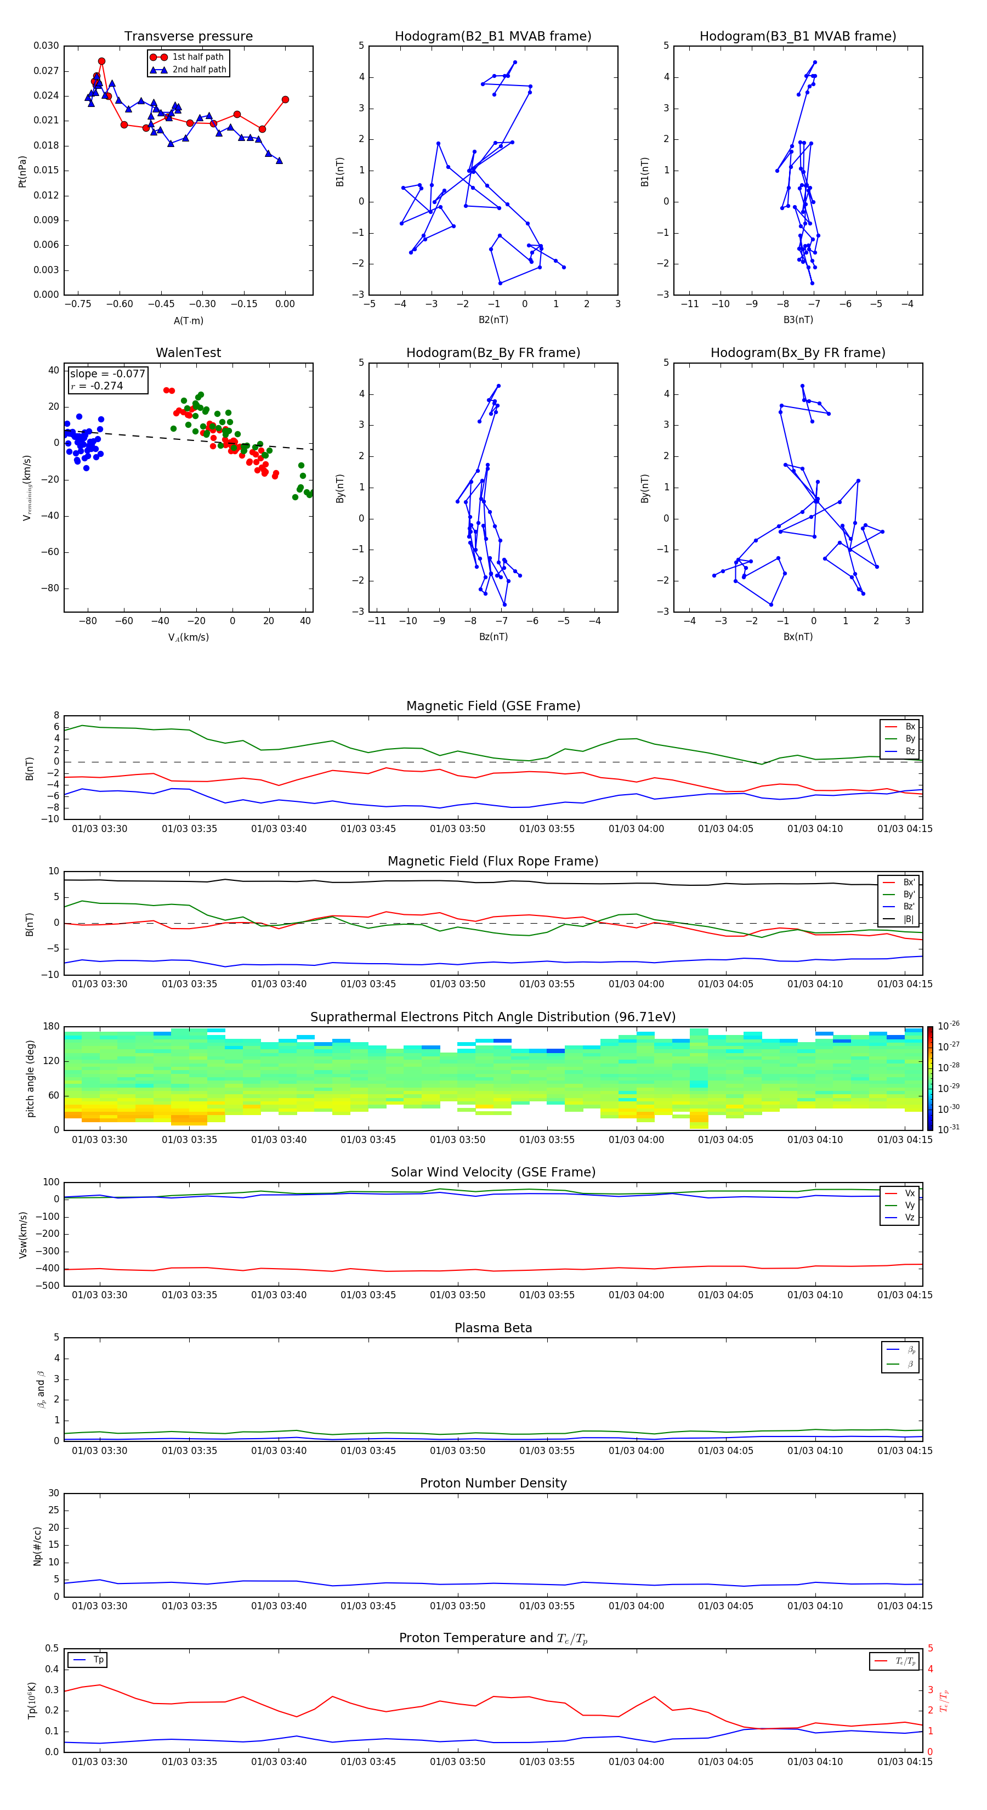Click the "V_remaining(km/s)" y-axis label
This screenshot has height=1810, width=987.
27,488
